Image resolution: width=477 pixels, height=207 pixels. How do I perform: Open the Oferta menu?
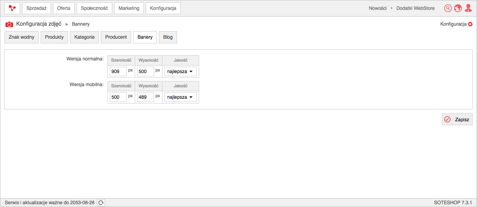coord(64,8)
